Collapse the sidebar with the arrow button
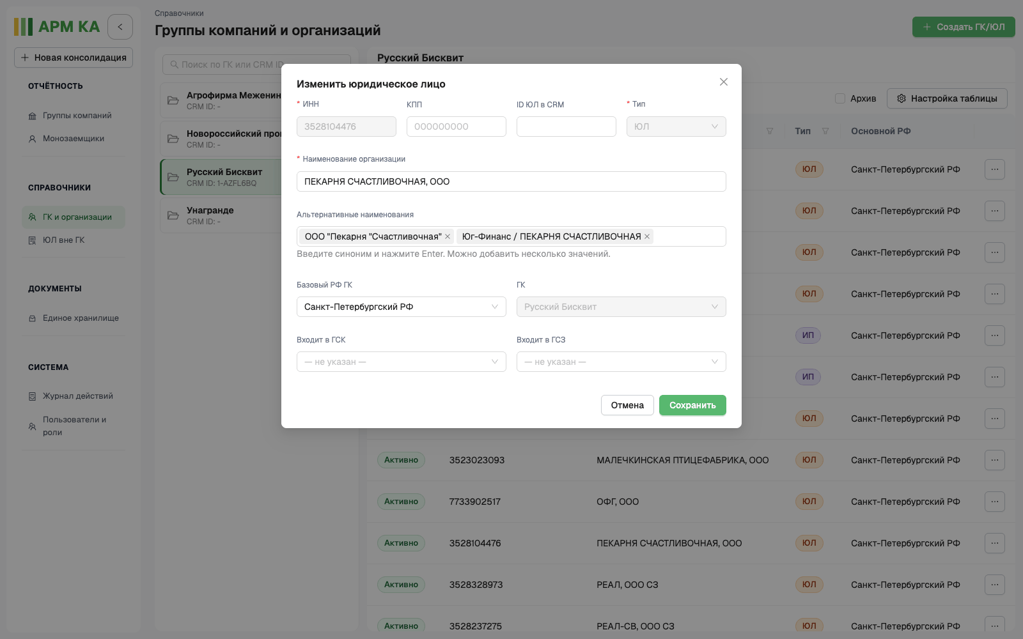 [x=120, y=27]
